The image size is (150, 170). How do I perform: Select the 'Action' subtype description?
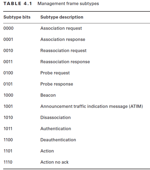pyautogui.click(x=47, y=151)
